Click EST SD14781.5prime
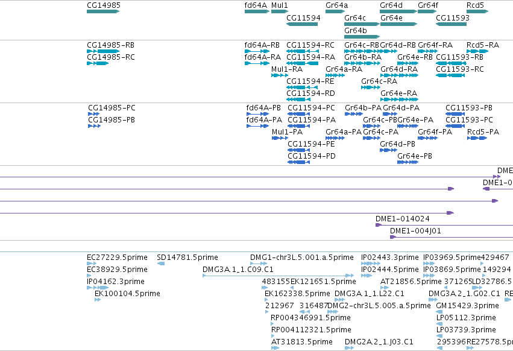The width and height of the screenshot is (513, 351). (160, 264)
